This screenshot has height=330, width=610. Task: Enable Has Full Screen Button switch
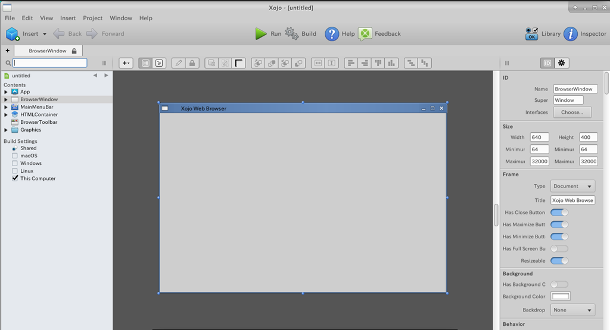click(x=559, y=248)
